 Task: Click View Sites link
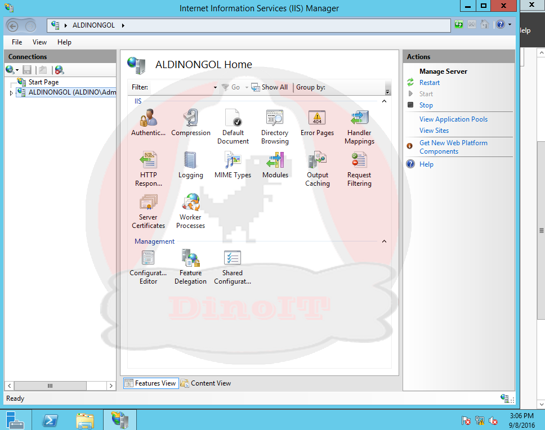coord(434,131)
